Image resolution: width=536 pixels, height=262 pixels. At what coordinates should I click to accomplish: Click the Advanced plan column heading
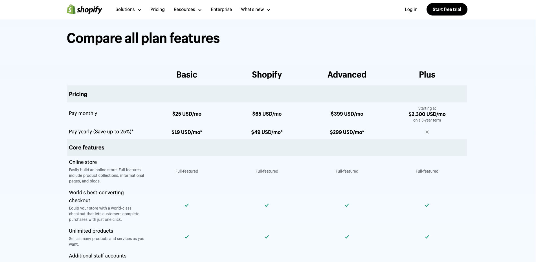(347, 74)
